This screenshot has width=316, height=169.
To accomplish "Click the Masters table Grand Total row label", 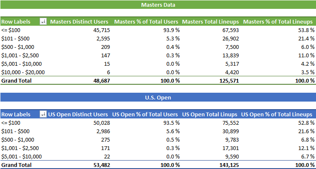I will (x=16, y=81).
